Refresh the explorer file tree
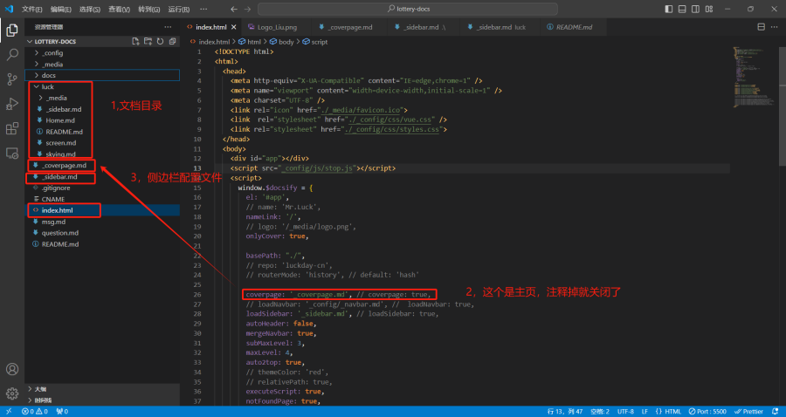This screenshot has height=417, width=786. pyautogui.click(x=161, y=42)
